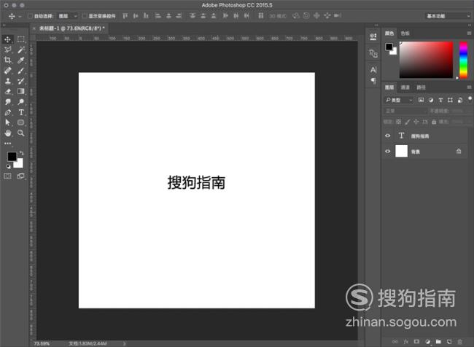The image size is (474, 347).
Task: Click the zoom percentage field in status bar
Action: click(x=42, y=343)
